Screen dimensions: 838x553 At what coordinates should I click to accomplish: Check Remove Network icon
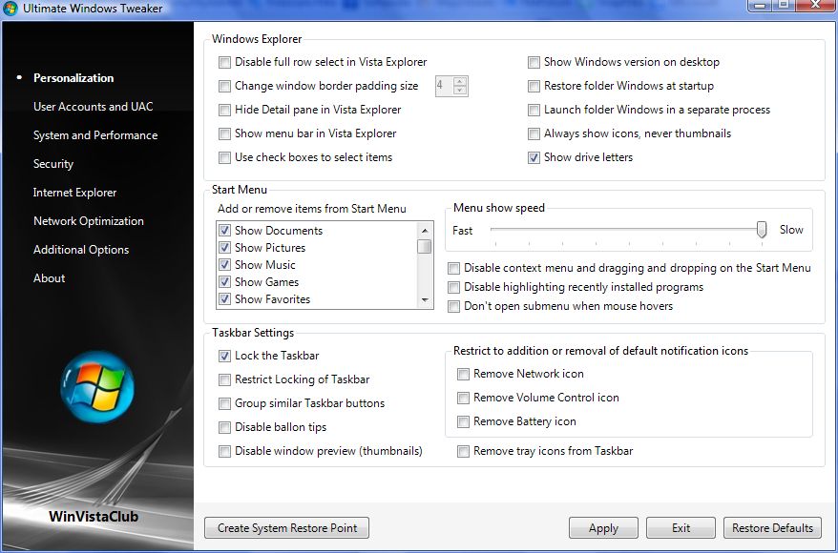click(x=463, y=374)
